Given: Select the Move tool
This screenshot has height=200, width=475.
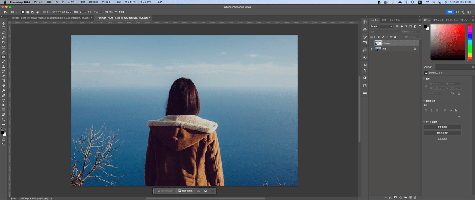Looking at the screenshot, I should click(4, 23).
